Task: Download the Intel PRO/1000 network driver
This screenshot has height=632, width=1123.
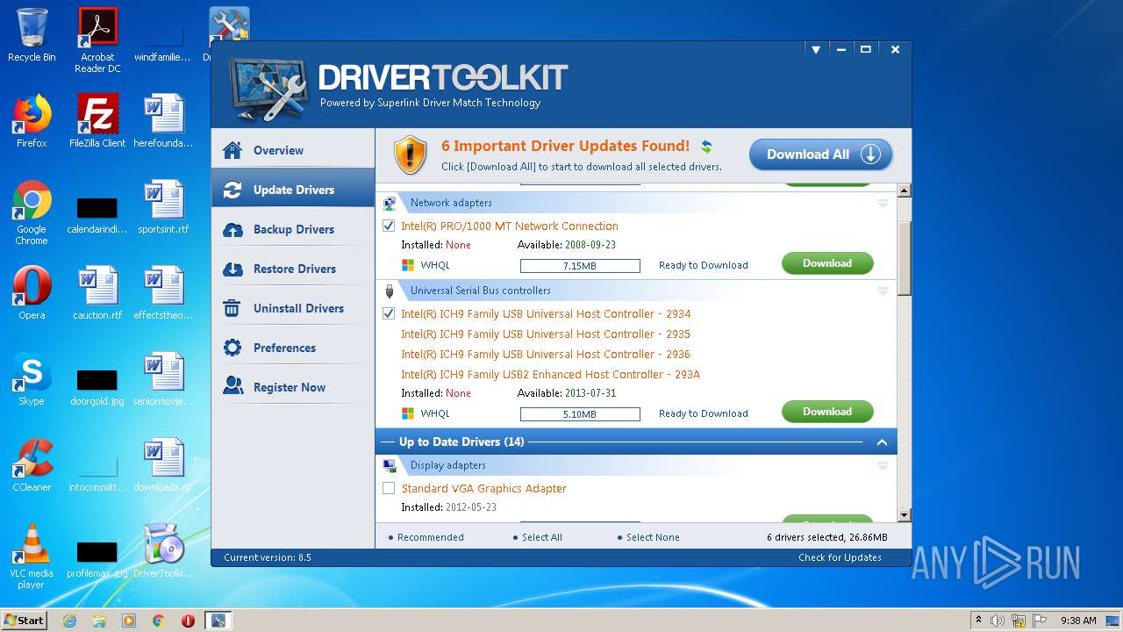Action: click(x=827, y=263)
